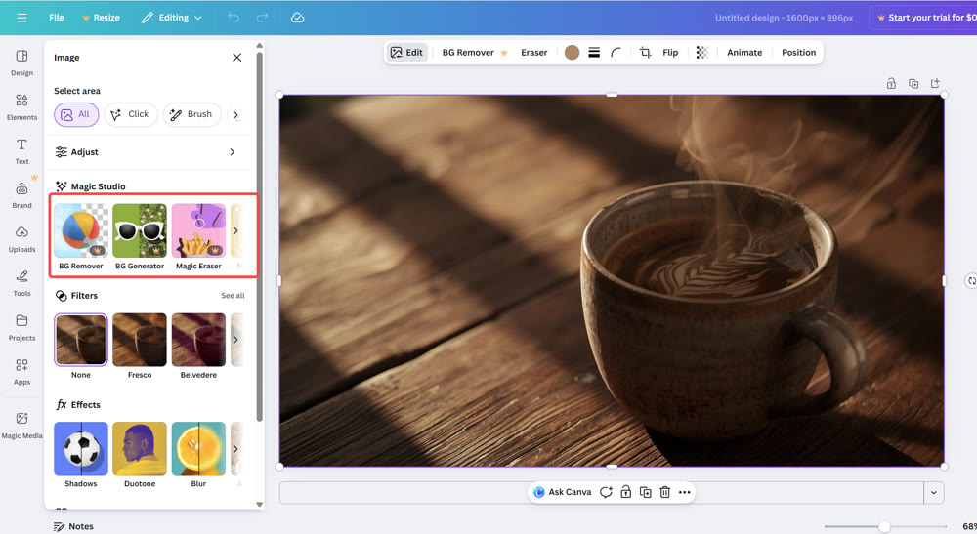
Task: Delete the image with trash icon
Action: coord(664,492)
